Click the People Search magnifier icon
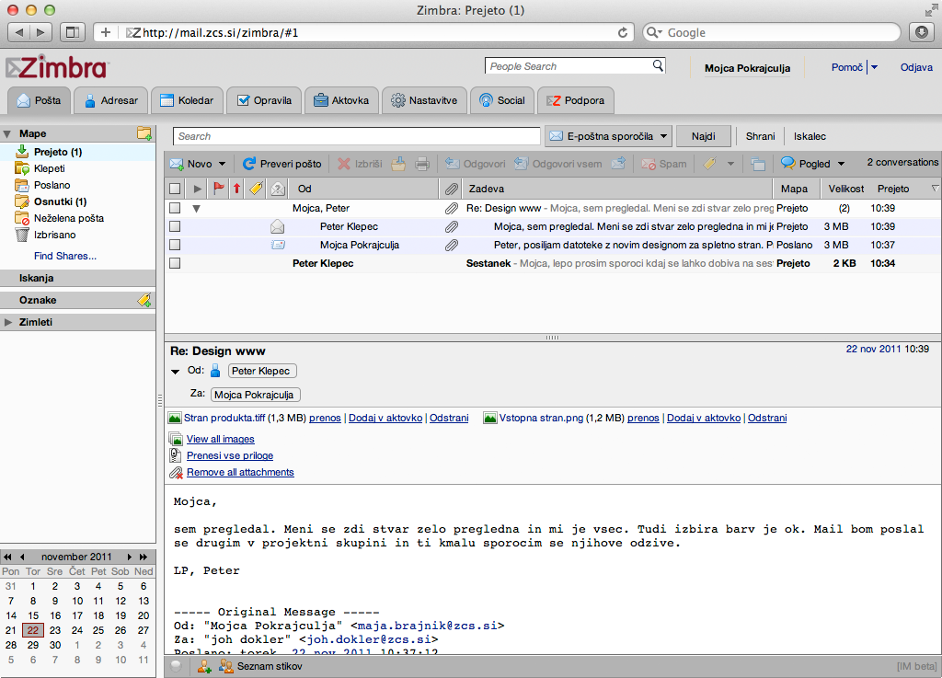This screenshot has height=678, width=942. [658, 65]
